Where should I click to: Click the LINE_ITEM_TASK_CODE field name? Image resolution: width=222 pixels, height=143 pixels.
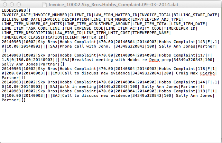pos(26,28)
